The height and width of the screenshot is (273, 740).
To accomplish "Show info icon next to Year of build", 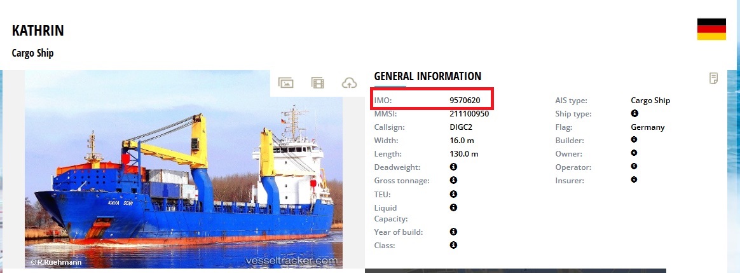I will [x=453, y=232].
